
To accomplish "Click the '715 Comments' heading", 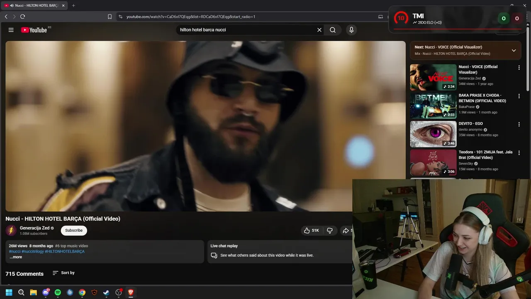I will point(24,274).
